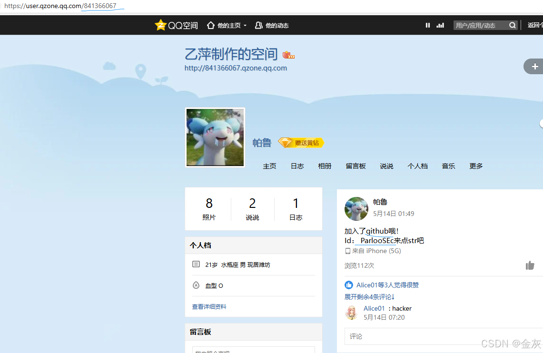Switch to the 音乐 tab
This screenshot has height=353, width=543.
tap(448, 166)
